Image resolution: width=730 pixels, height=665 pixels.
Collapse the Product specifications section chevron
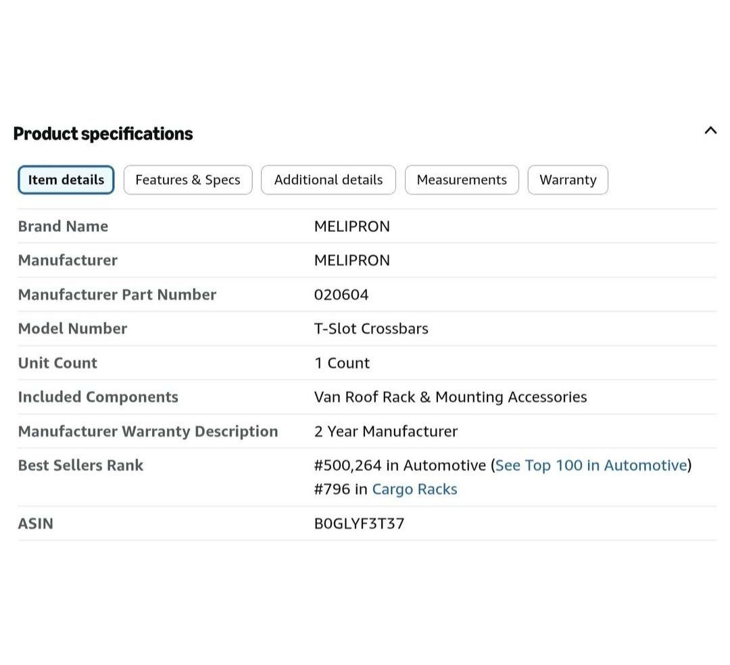(710, 130)
